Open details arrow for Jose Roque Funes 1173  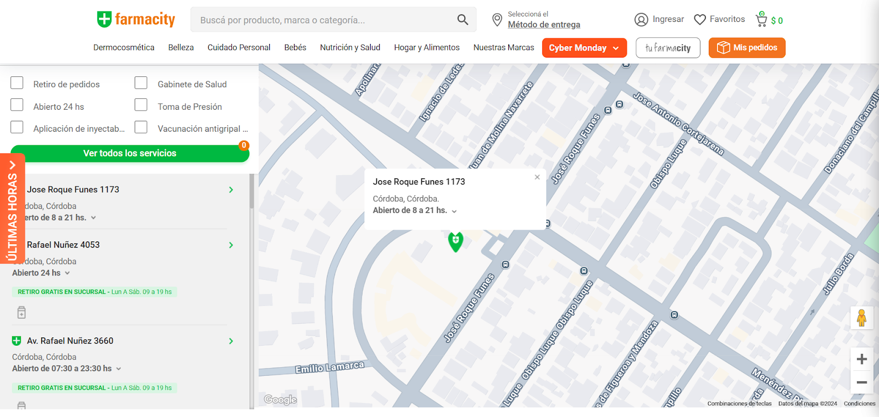pos(231,190)
